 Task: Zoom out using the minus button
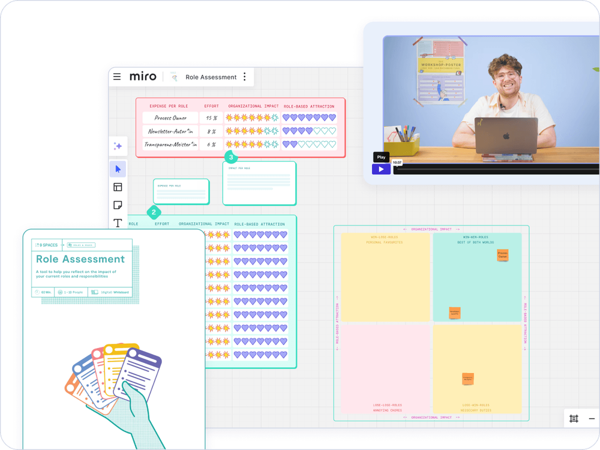(x=590, y=418)
